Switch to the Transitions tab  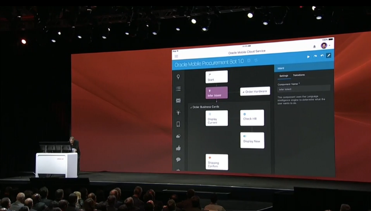pyautogui.click(x=299, y=75)
